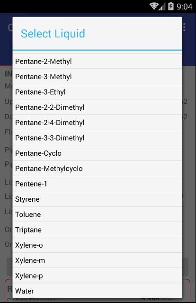
Task: Choose Pentane-Methylcyclo option
Action: click(98, 169)
